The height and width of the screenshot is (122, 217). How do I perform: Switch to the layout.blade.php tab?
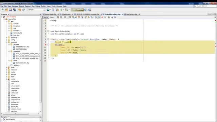[x=51, y=14]
